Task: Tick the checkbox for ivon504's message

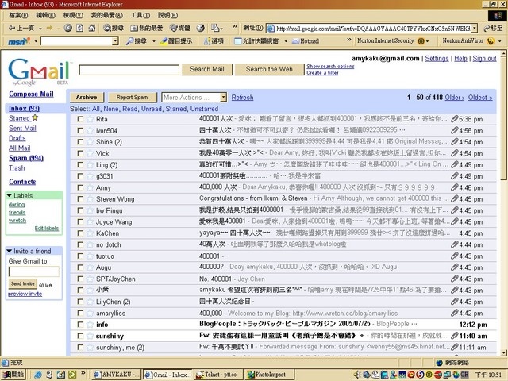Action: pos(80,130)
